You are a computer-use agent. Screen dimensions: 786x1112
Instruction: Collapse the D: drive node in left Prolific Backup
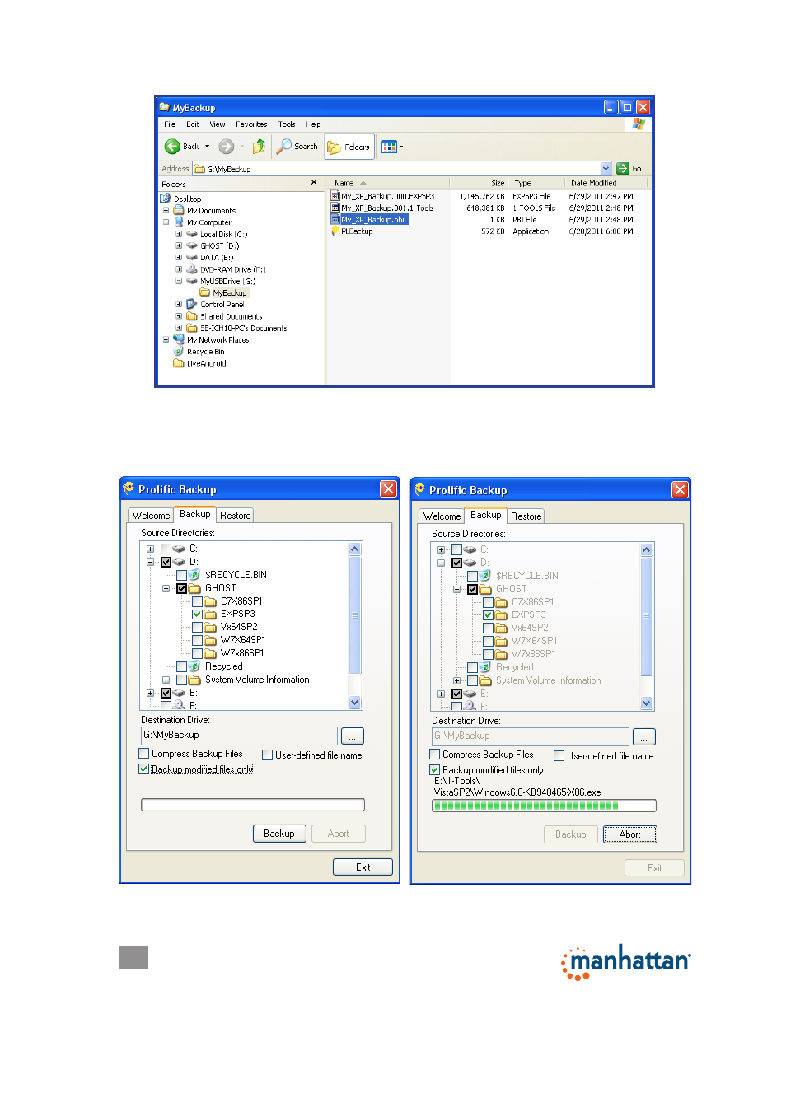(150, 562)
